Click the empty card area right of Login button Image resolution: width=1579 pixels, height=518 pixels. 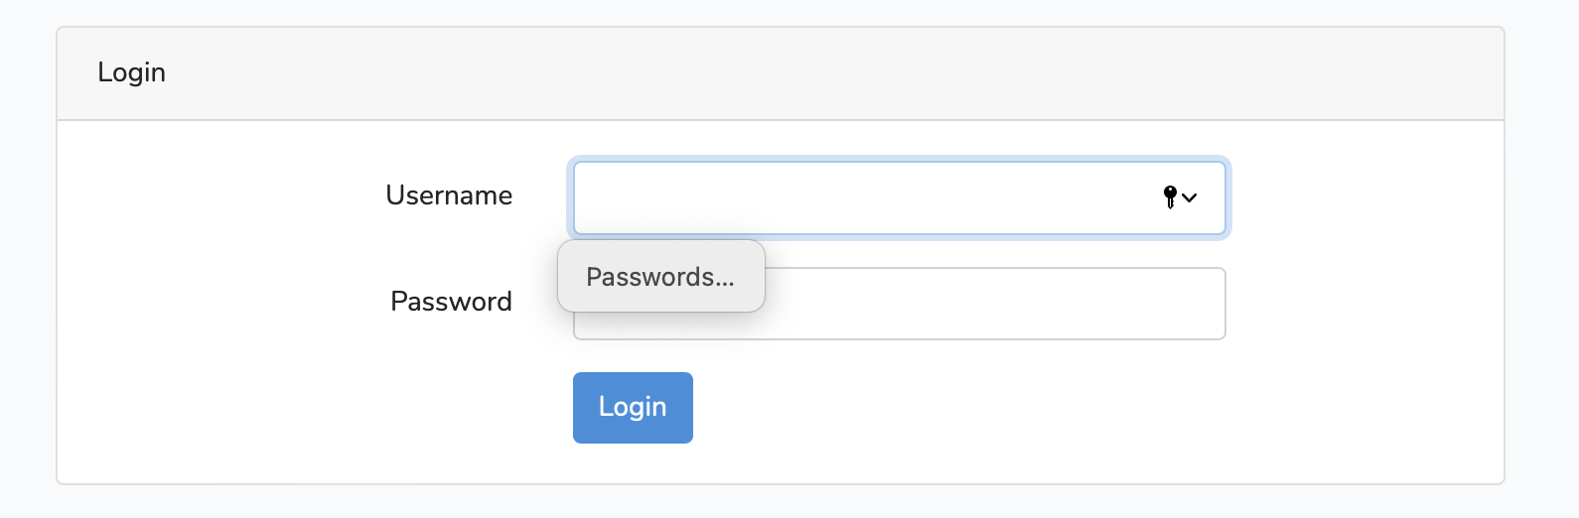pyautogui.click(x=993, y=417)
